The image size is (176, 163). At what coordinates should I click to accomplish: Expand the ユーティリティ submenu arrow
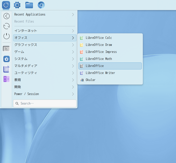click(73, 73)
